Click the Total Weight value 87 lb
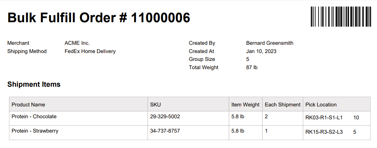The height and width of the screenshot is (148, 377). [252, 67]
